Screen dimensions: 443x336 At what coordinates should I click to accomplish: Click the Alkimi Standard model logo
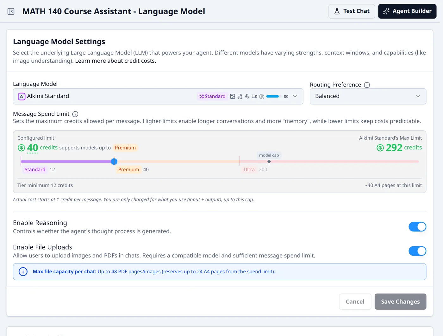(x=22, y=96)
